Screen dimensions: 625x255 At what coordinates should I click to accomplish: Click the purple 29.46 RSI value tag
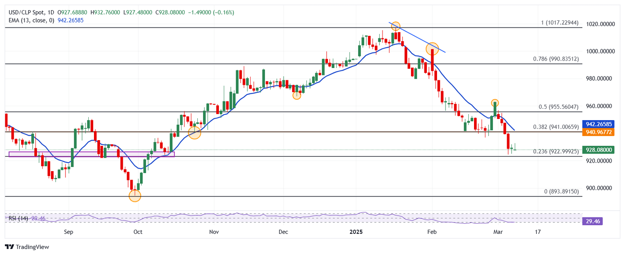click(x=592, y=221)
